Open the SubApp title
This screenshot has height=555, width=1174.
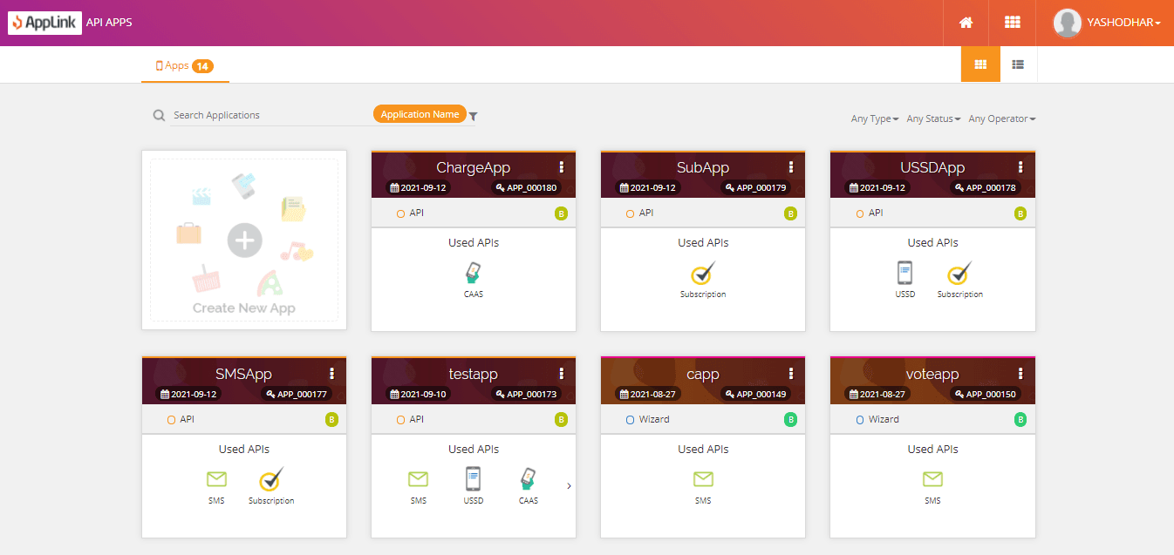click(x=703, y=167)
